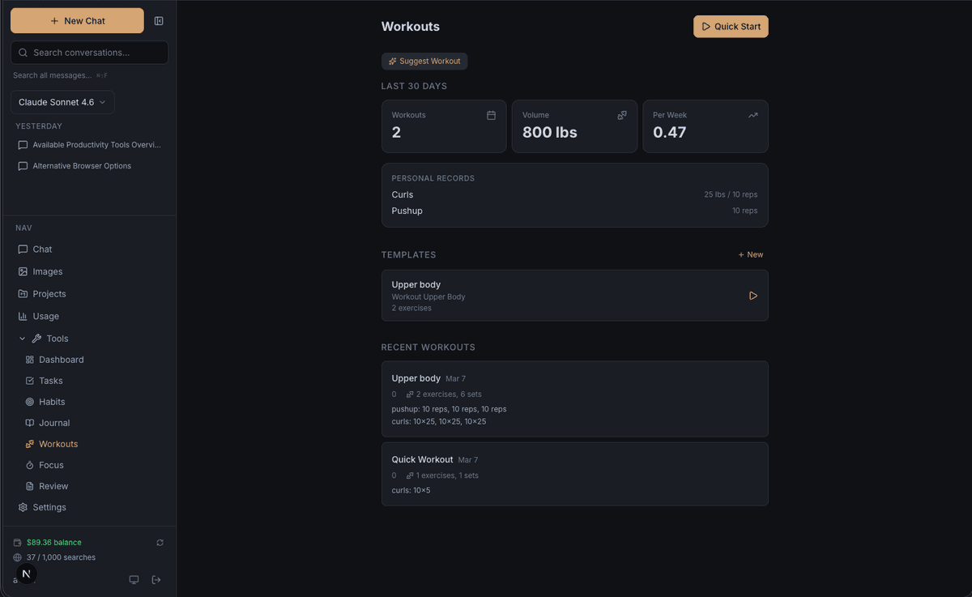Viewport: 972px width, 597px height.
Task: Click the logout icon at the bottom
Action: click(156, 579)
